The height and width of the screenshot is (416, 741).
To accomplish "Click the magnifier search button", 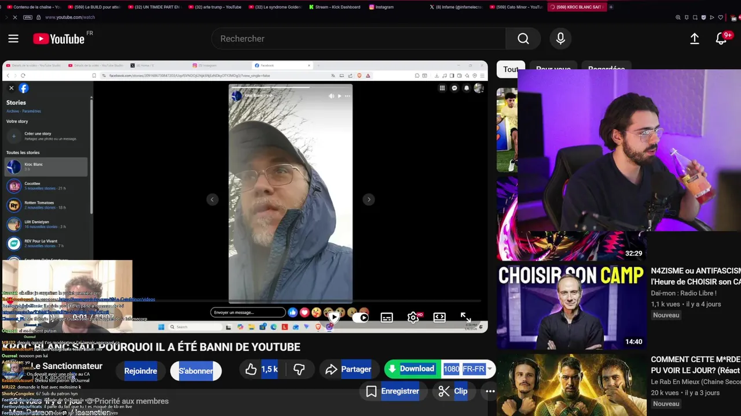I will click(523, 39).
